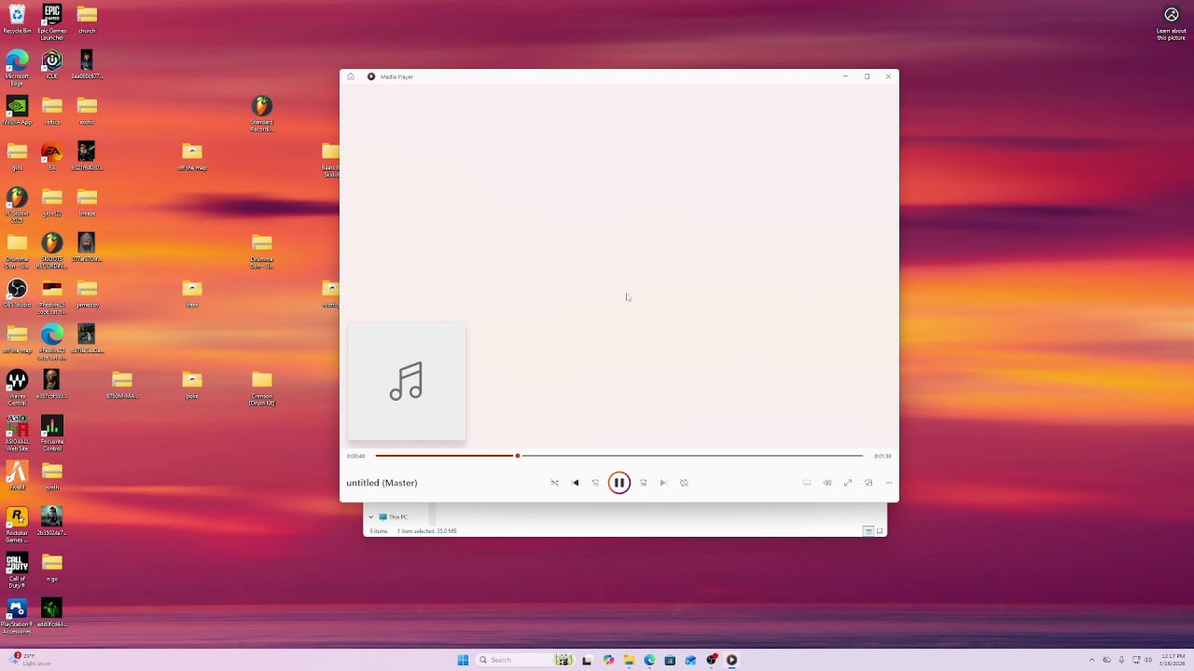The width and height of the screenshot is (1194, 671).
Task: Select the celtics folder on desktop
Action: (52, 110)
